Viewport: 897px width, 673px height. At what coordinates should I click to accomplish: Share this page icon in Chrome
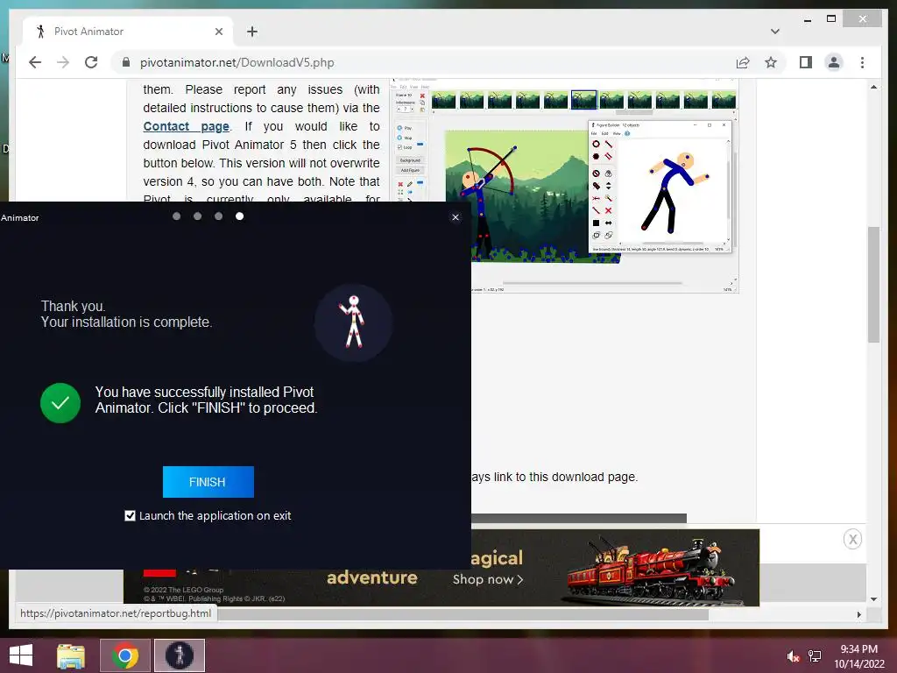pyautogui.click(x=743, y=62)
